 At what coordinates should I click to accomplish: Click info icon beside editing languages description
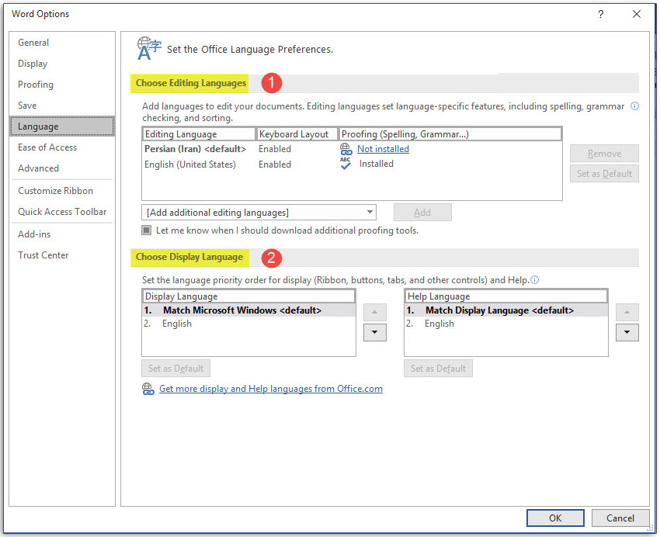coord(634,106)
